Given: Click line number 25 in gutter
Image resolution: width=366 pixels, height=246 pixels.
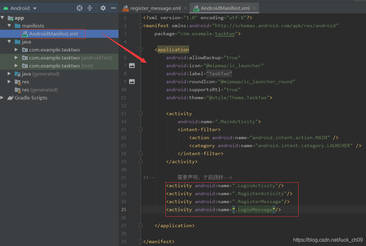Looking at the screenshot, I should point(124,210).
